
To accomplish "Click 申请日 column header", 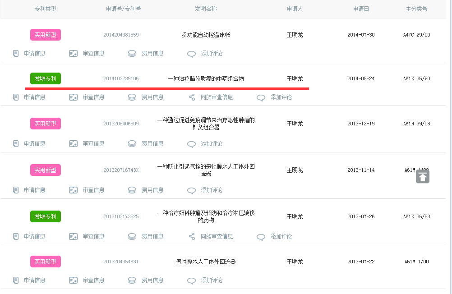I will pyautogui.click(x=361, y=9).
